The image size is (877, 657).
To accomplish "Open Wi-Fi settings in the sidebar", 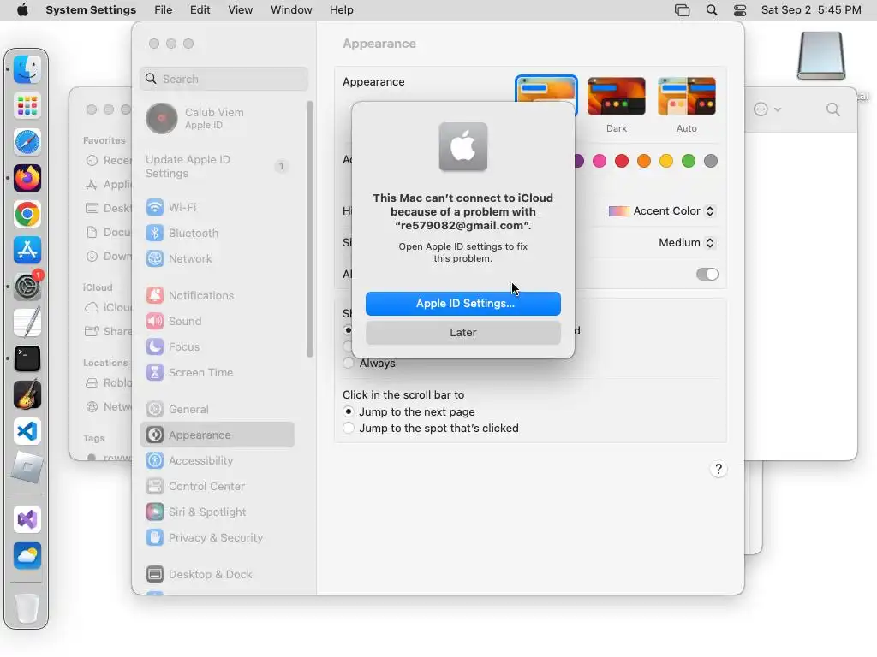I will point(217,207).
